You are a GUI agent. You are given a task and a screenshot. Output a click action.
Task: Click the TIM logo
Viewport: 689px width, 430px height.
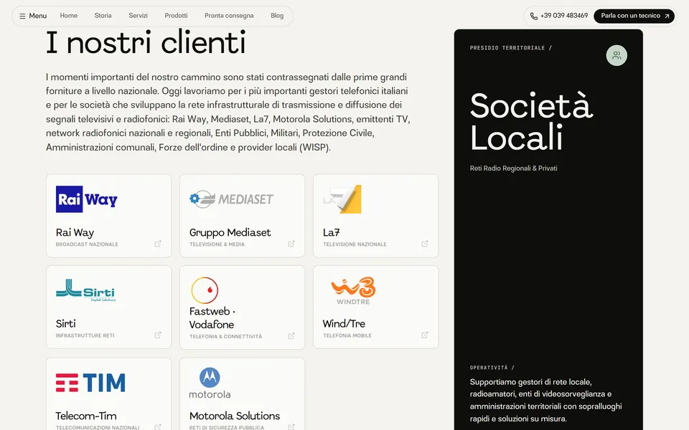coord(90,383)
